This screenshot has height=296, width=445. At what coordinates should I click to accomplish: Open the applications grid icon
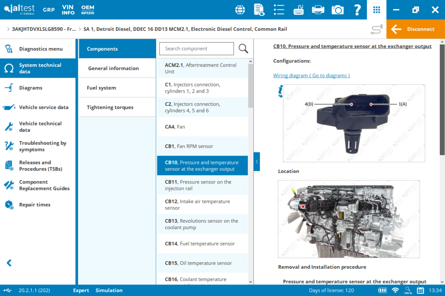376,10
